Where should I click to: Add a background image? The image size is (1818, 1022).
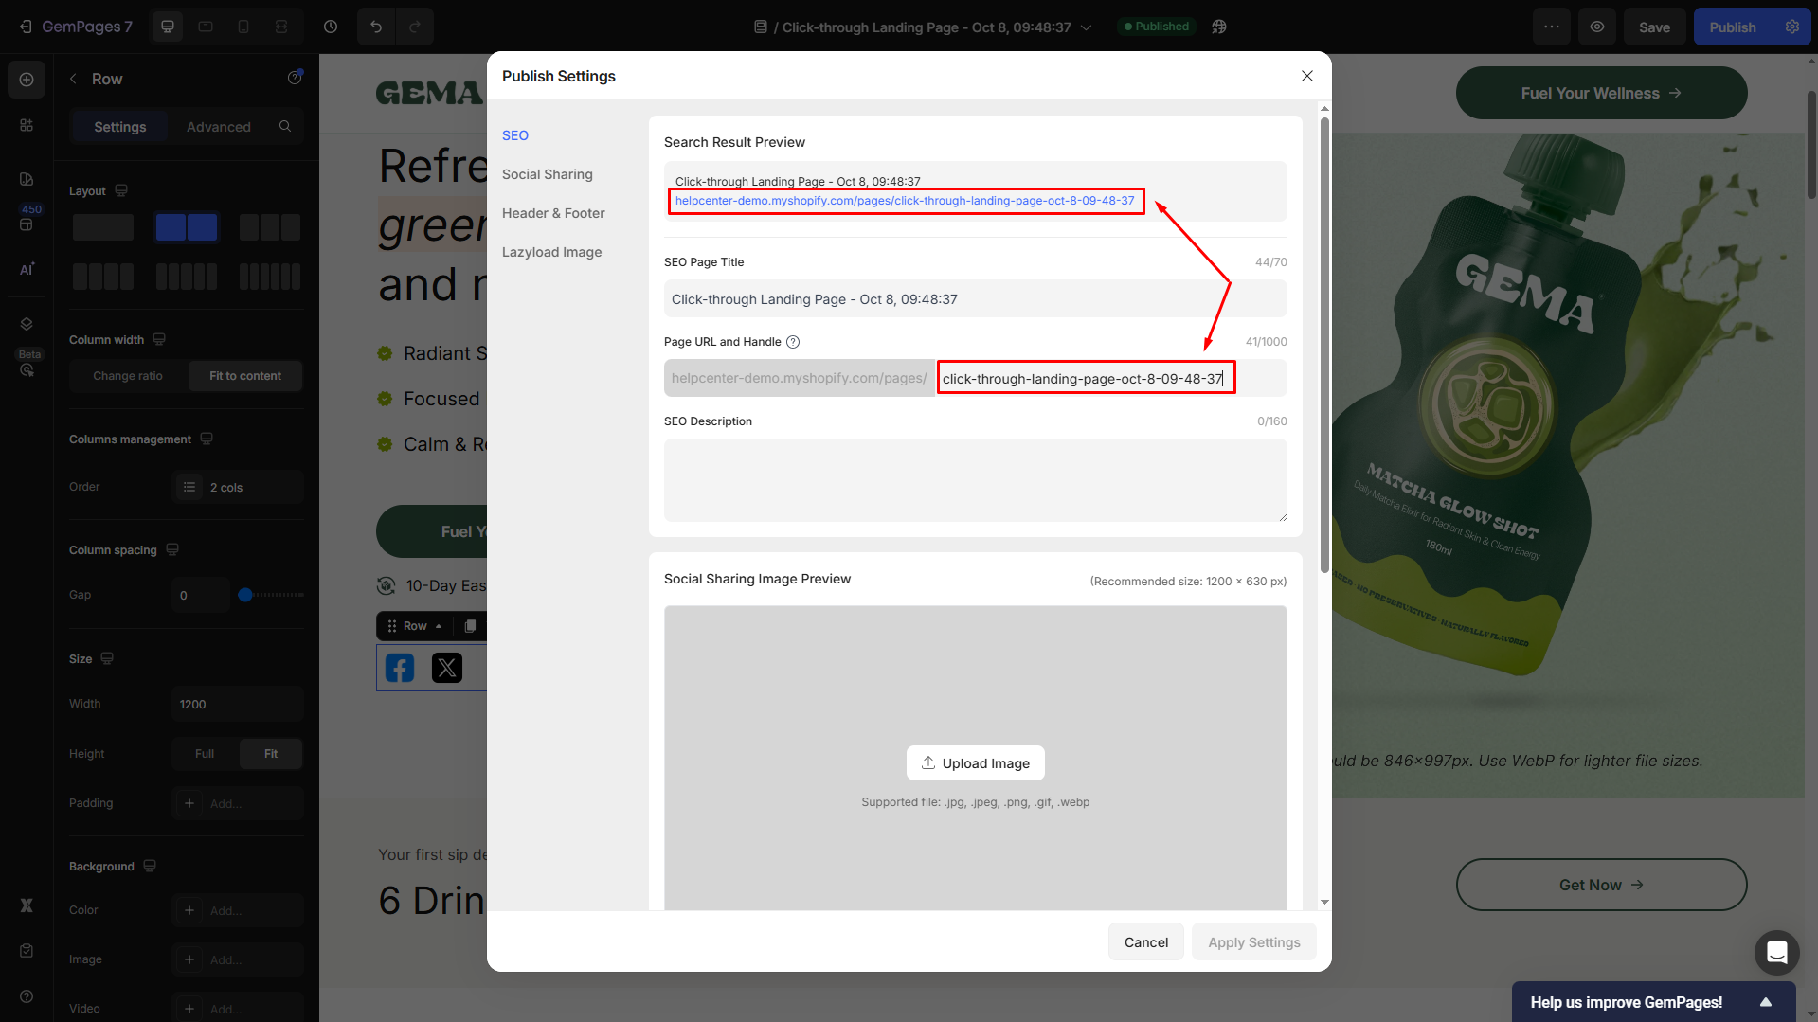tap(238, 959)
